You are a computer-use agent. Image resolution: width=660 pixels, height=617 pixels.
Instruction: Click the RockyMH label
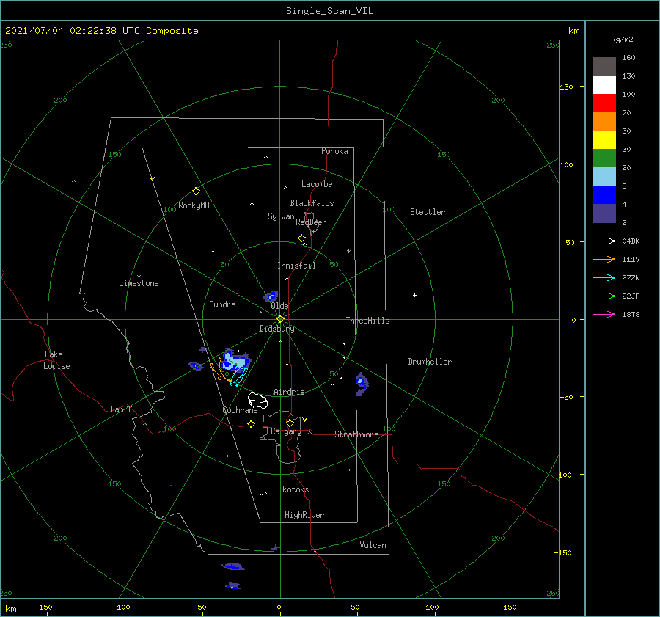coord(194,205)
